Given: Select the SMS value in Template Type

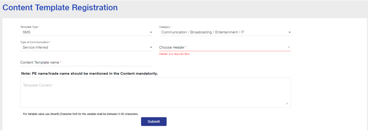Looking at the screenshot, I should (27, 32).
